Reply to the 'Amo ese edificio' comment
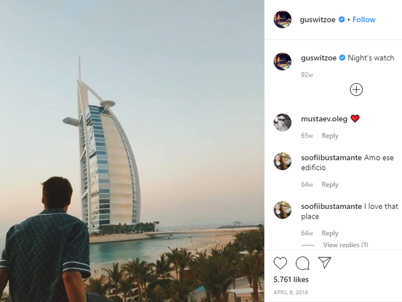The width and height of the screenshot is (402, 302). (x=330, y=185)
